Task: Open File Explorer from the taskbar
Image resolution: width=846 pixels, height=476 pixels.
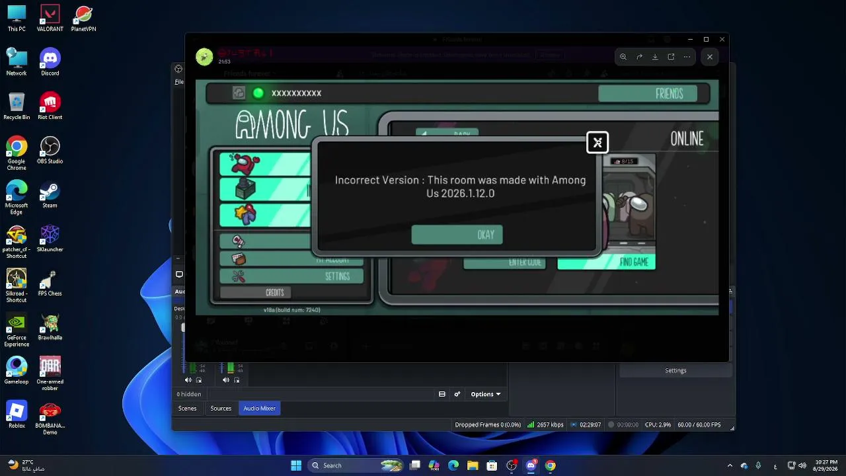Action: pos(473,465)
